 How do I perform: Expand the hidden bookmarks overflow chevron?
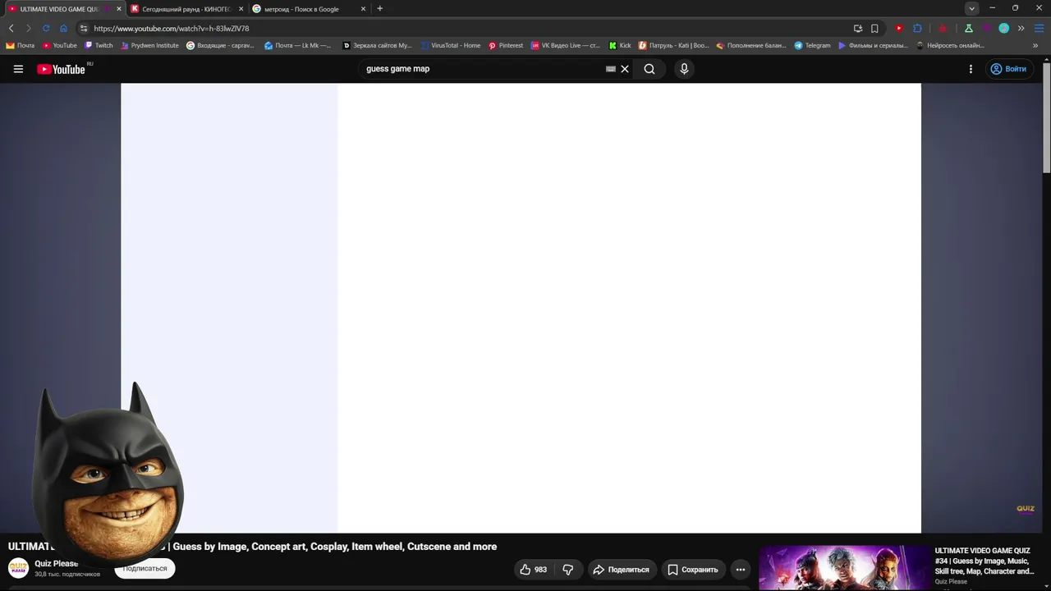[x=1035, y=46]
